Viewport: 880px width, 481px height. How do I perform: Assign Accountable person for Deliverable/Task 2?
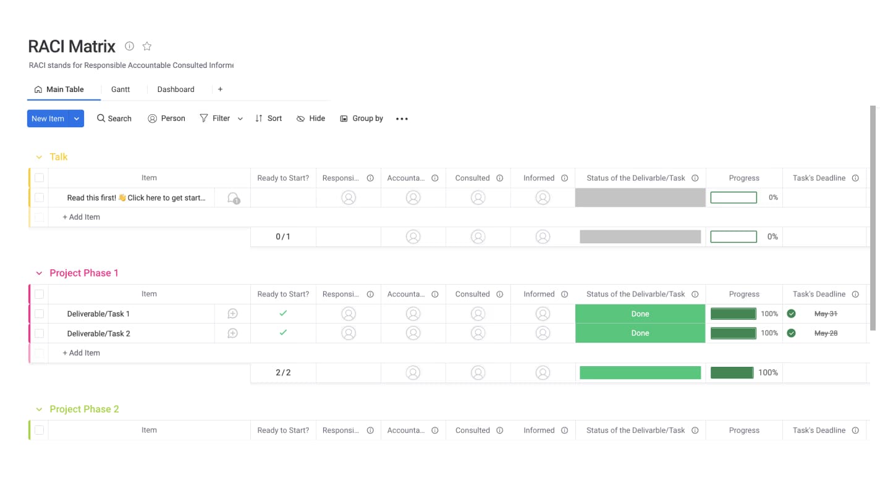(x=413, y=333)
